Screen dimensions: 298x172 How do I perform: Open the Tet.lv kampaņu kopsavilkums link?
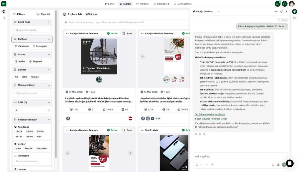210,114
